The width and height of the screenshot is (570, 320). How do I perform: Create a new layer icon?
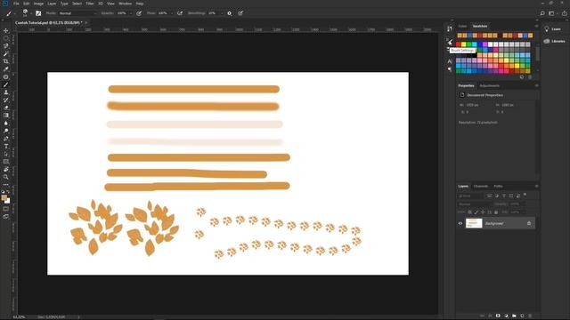522,316
